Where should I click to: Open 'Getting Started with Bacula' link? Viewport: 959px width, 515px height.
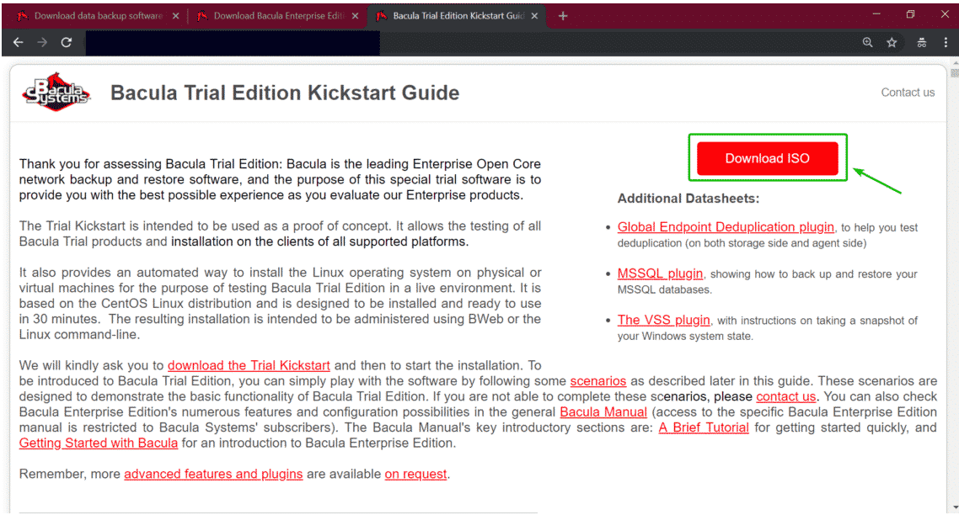tap(99, 443)
